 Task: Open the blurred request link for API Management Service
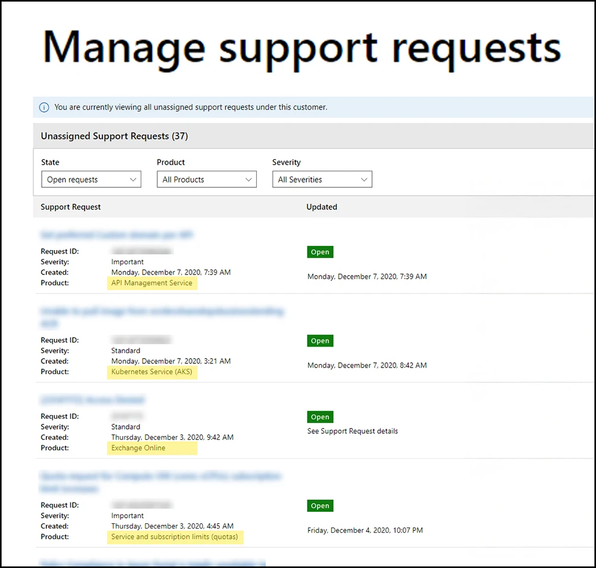tap(117, 234)
